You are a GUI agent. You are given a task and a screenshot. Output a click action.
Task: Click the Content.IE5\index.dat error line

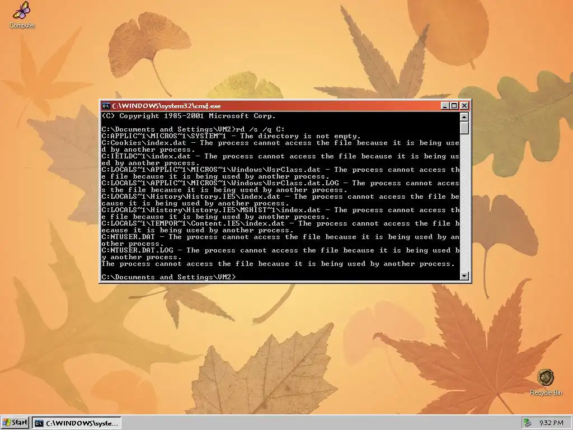pyautogui.click(x=280, y=227)
